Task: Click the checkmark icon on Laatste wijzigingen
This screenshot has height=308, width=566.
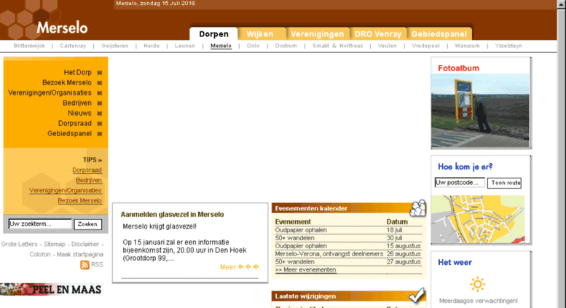Action: [x=417, y=295]
